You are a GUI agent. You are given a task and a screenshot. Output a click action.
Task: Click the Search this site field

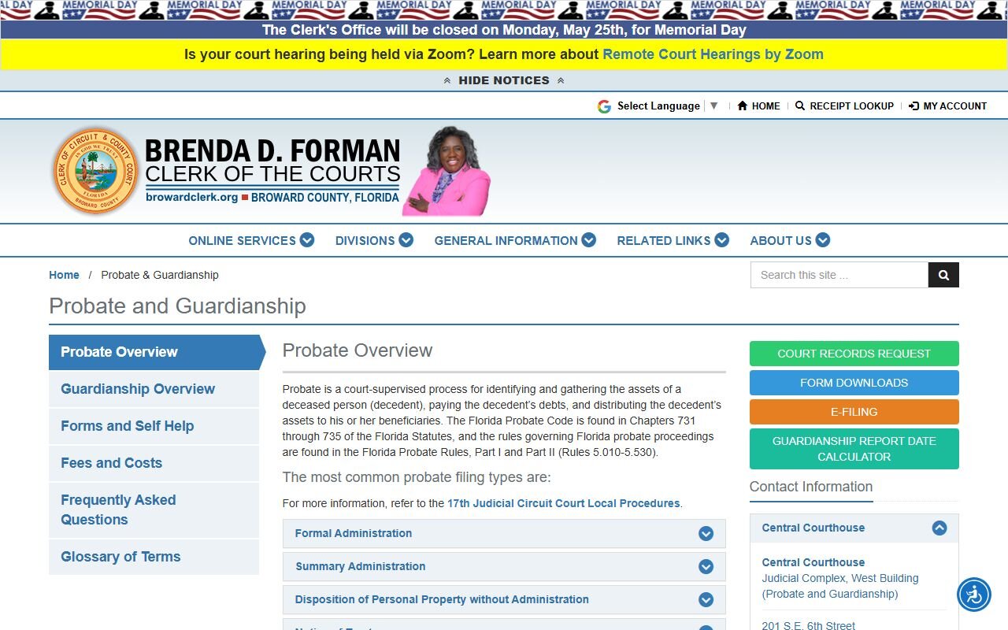[839, 275]
